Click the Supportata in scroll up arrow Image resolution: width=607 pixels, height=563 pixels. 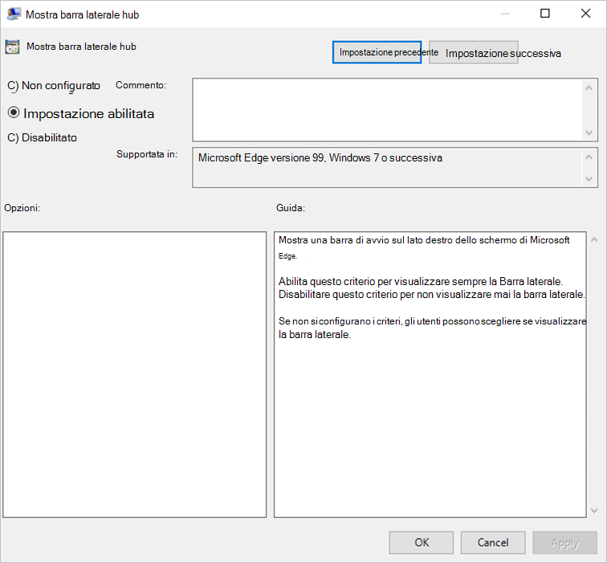click(589, 157)
